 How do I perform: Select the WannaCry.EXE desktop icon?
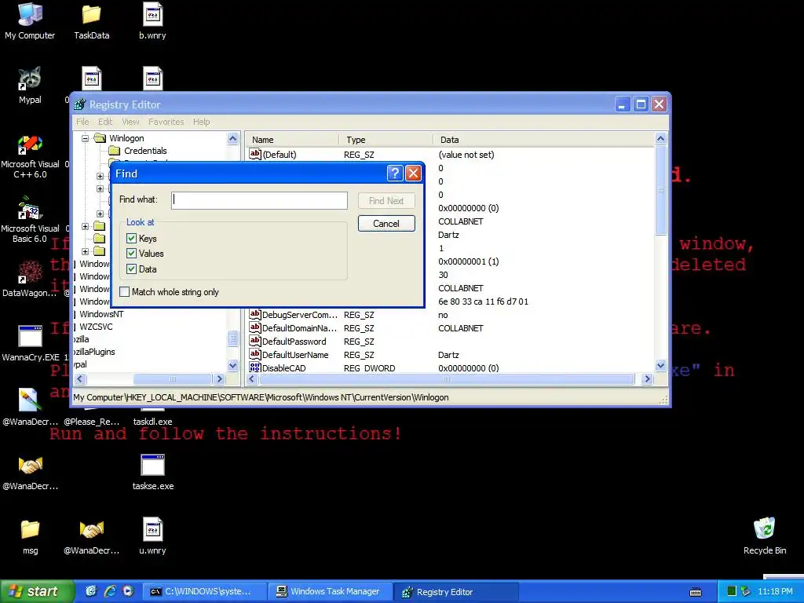30,344
